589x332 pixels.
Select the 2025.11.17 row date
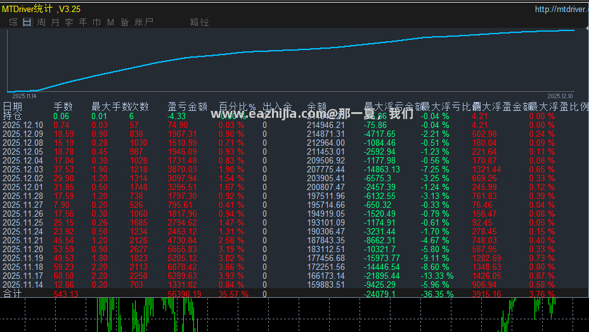coord(23,276)
